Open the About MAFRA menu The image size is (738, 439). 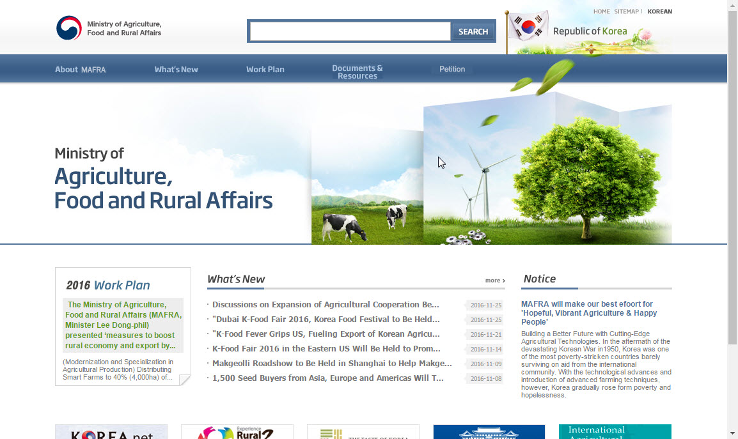click(81, 70)
